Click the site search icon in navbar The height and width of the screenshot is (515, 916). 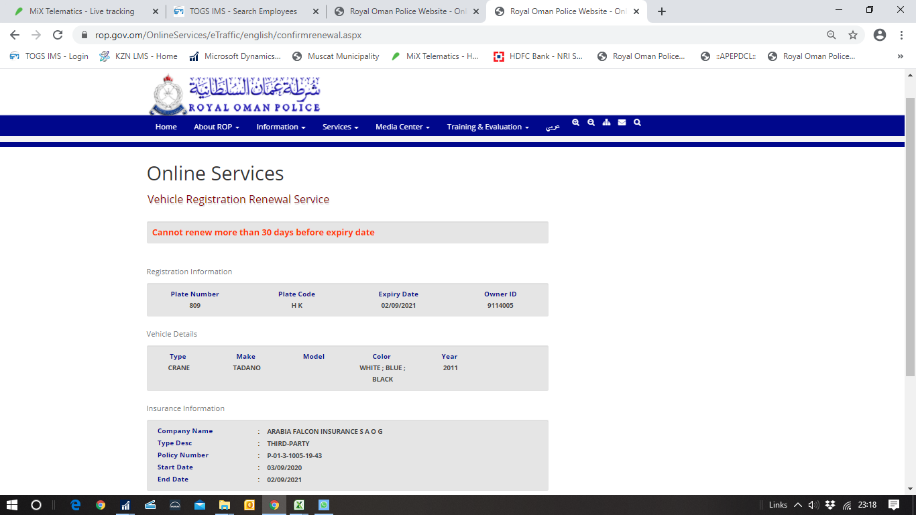coord(637,123)
